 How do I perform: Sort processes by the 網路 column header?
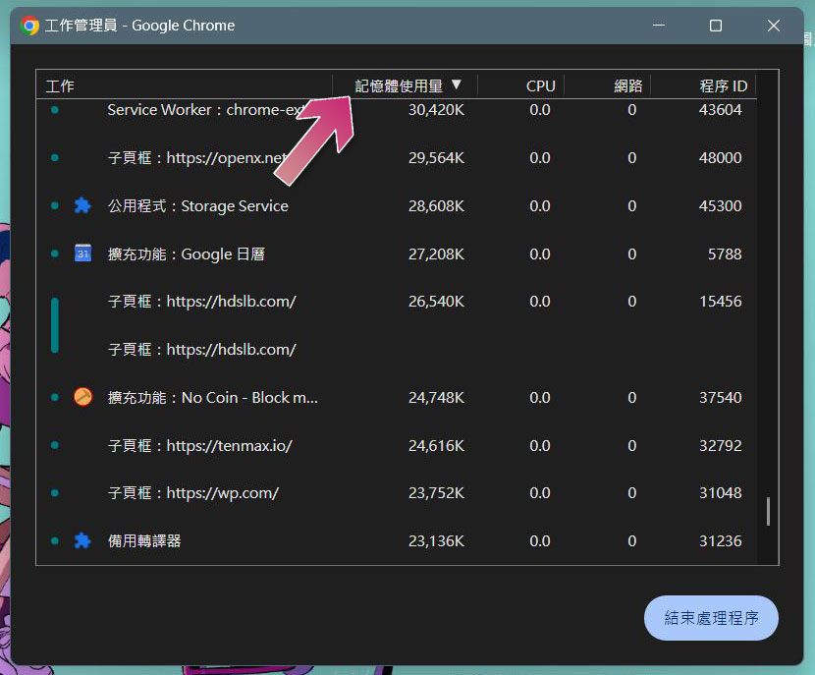tap(628, 85)
